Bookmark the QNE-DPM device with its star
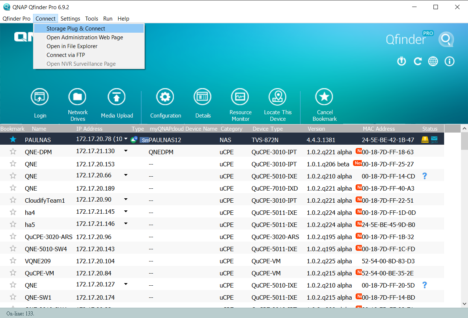Viewport: 468px width, 318px height. [x=13, y=152]
